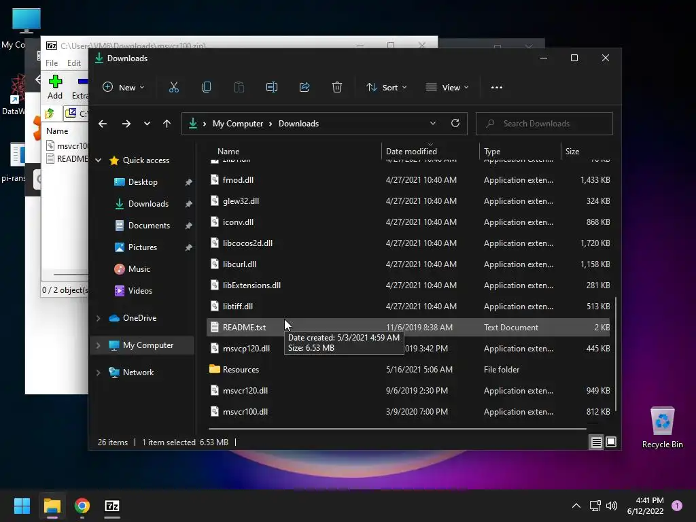Open the Recycle Bin desktop icon
This screenshot has width=696, height=522.
(x=662, y=428)
